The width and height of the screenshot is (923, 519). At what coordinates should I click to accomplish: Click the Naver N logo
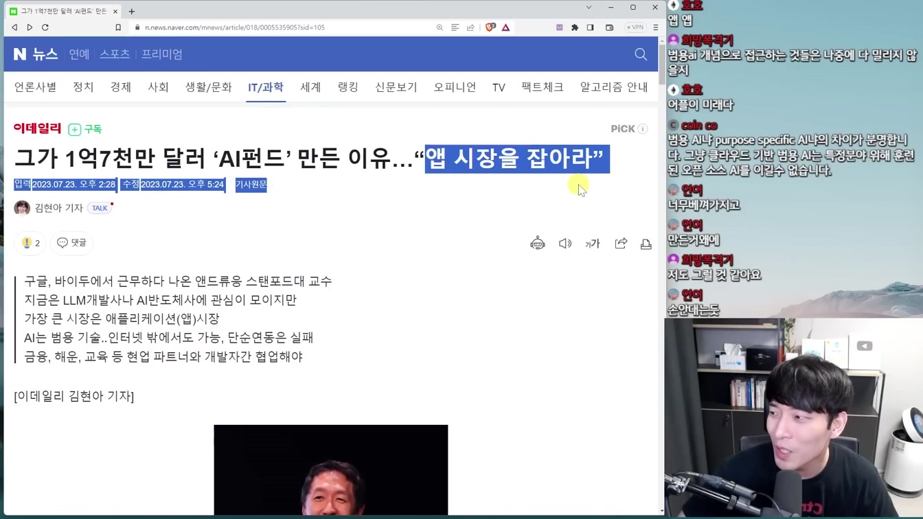pyautogui.click(x=20, y=54)
